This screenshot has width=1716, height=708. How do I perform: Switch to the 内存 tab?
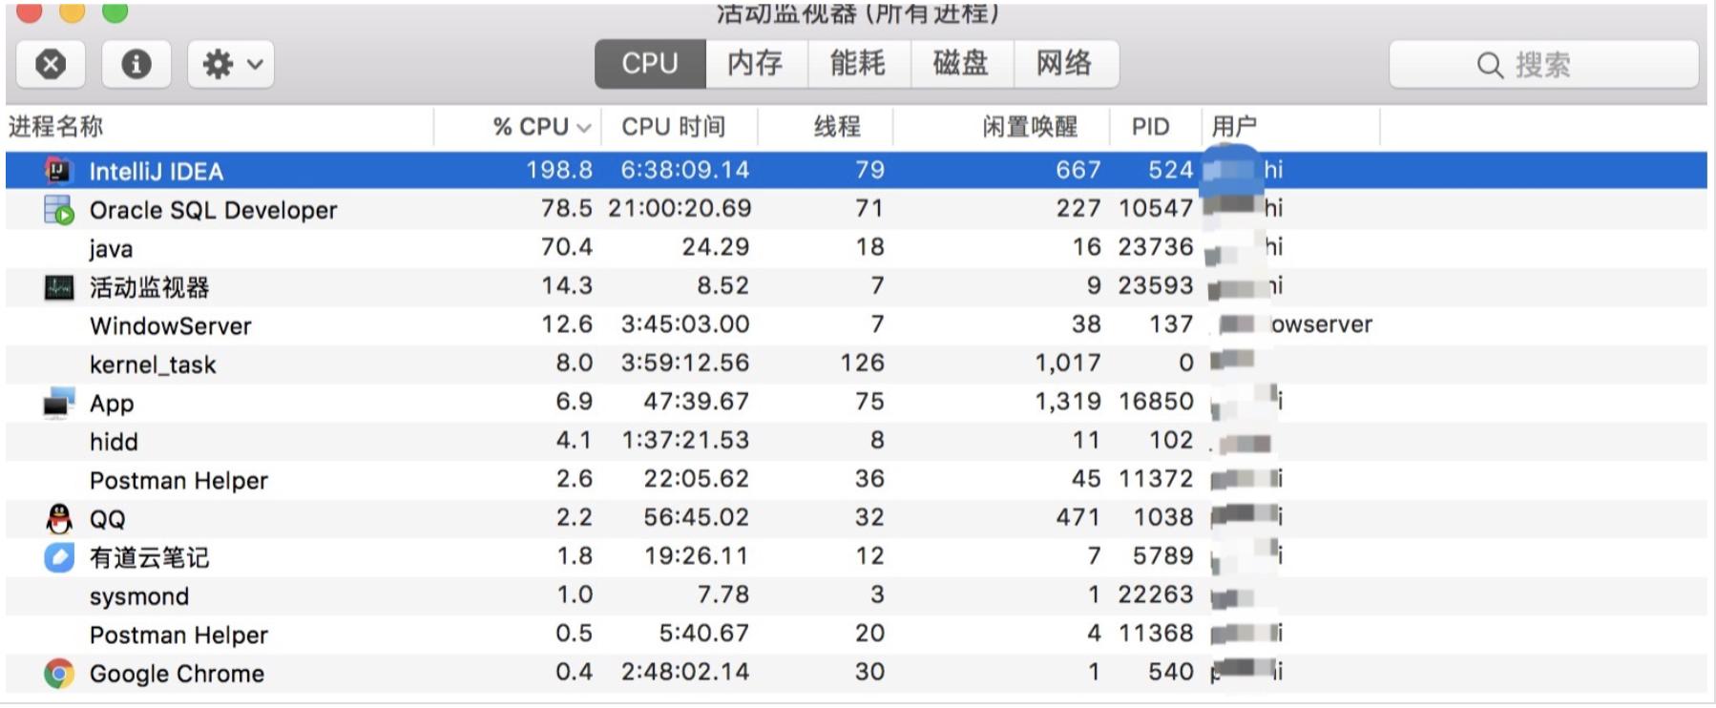tap(755, 63)
